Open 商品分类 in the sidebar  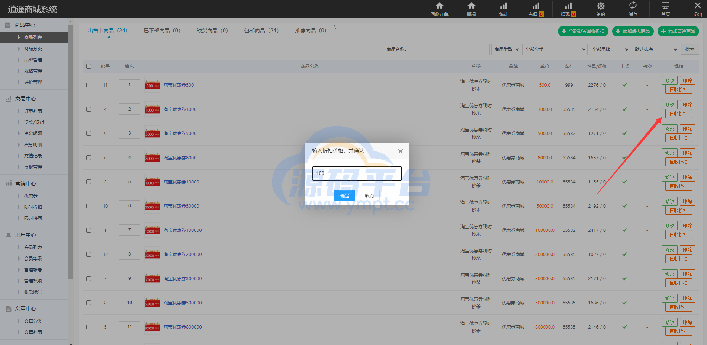[x=33, y=49]
